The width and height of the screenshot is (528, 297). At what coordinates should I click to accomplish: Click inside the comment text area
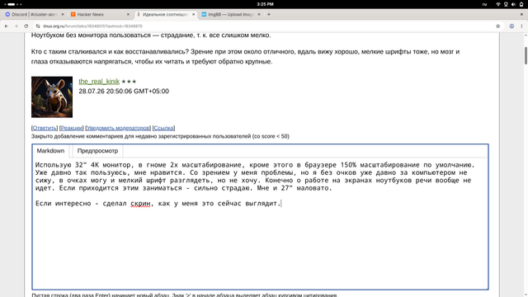pos(260,224)
